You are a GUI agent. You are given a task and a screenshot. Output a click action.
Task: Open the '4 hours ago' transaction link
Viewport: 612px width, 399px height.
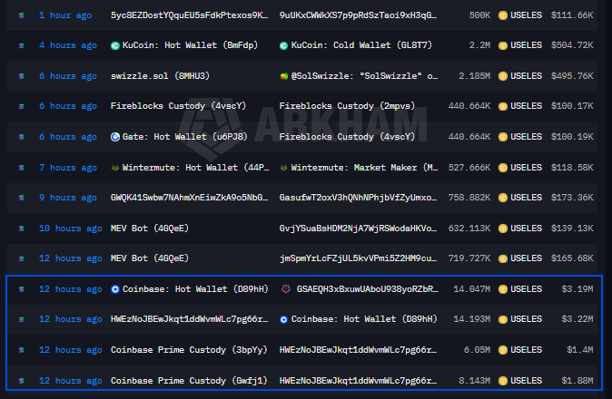(x=67, y=45)
